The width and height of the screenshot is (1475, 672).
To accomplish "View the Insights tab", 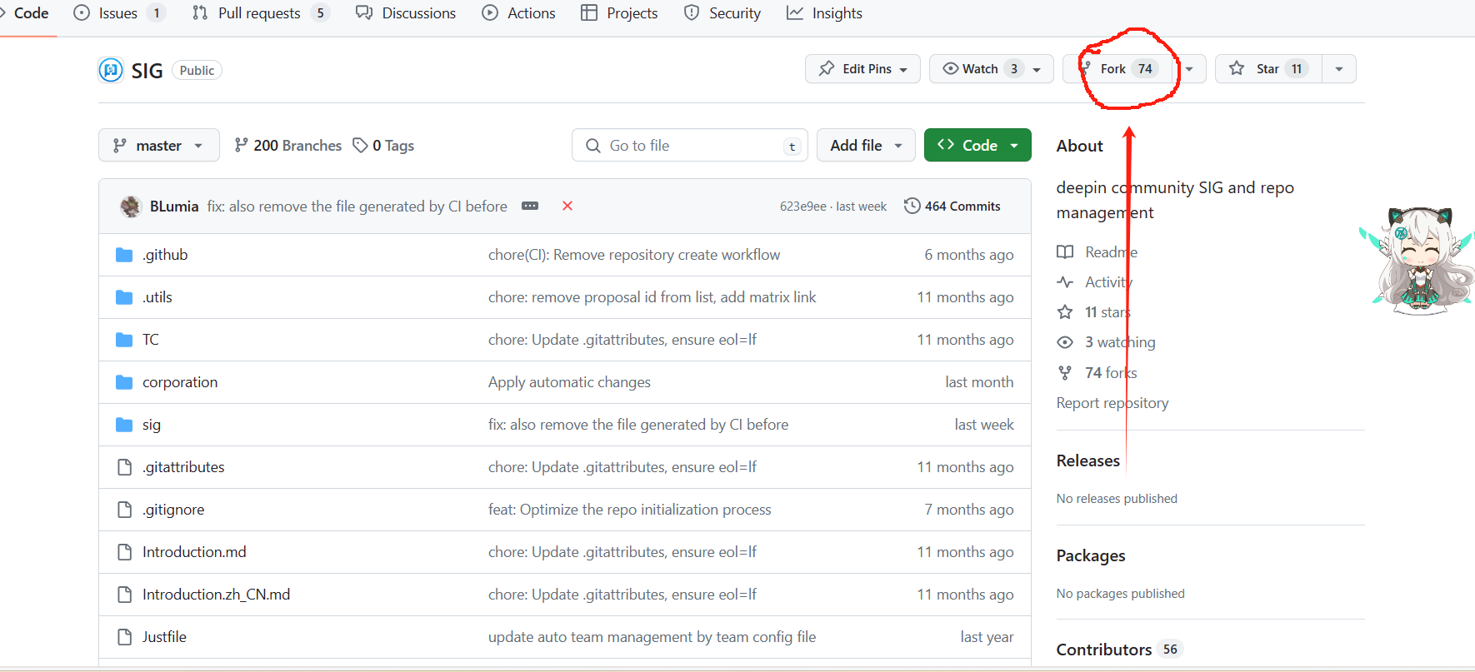I will point(824,13).
